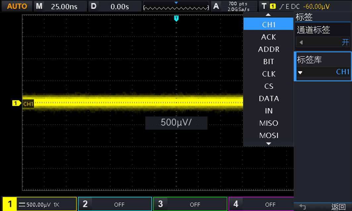Click the cyan trigger position marker
The width and height of the screenshot is (352, 211).
click(176, 18)
